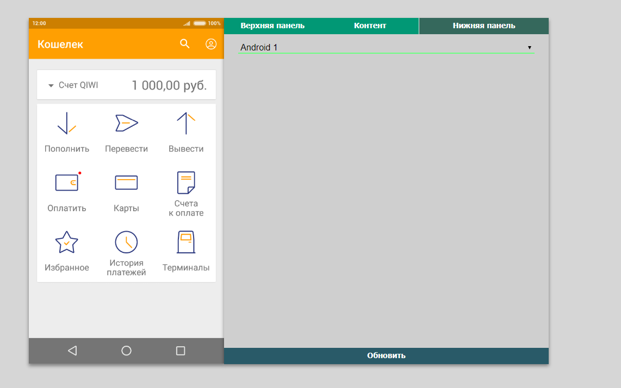This screenshot has height=388, width=621.
Task: Click the История платежей label text
Action: (126, 268)
